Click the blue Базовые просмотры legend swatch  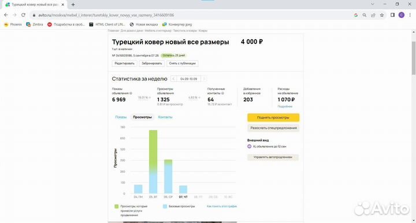[165, 206]
